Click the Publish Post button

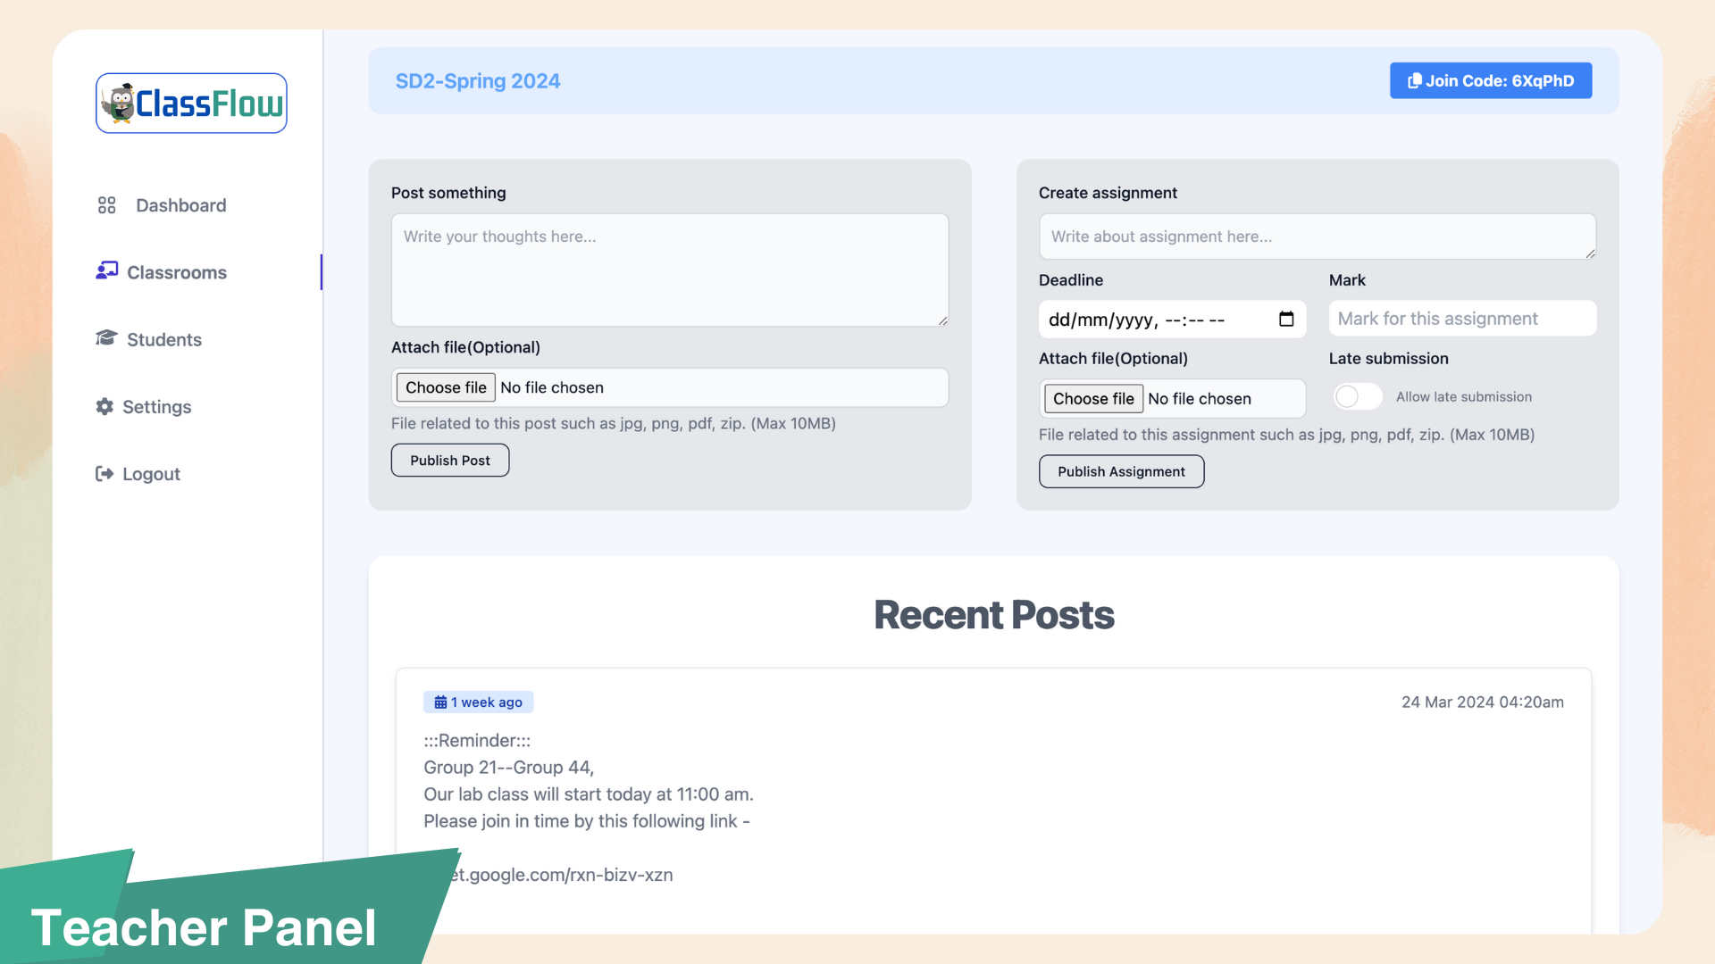pyautogui.click(x=450, y=461)
